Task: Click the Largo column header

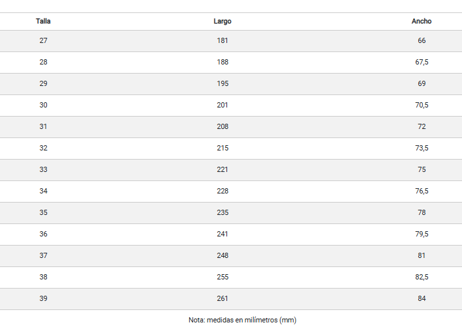Action: coord(223,21)
